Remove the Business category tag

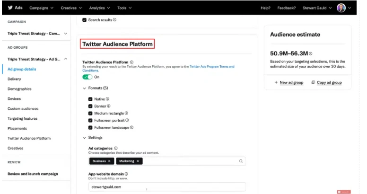pos(109,161)
